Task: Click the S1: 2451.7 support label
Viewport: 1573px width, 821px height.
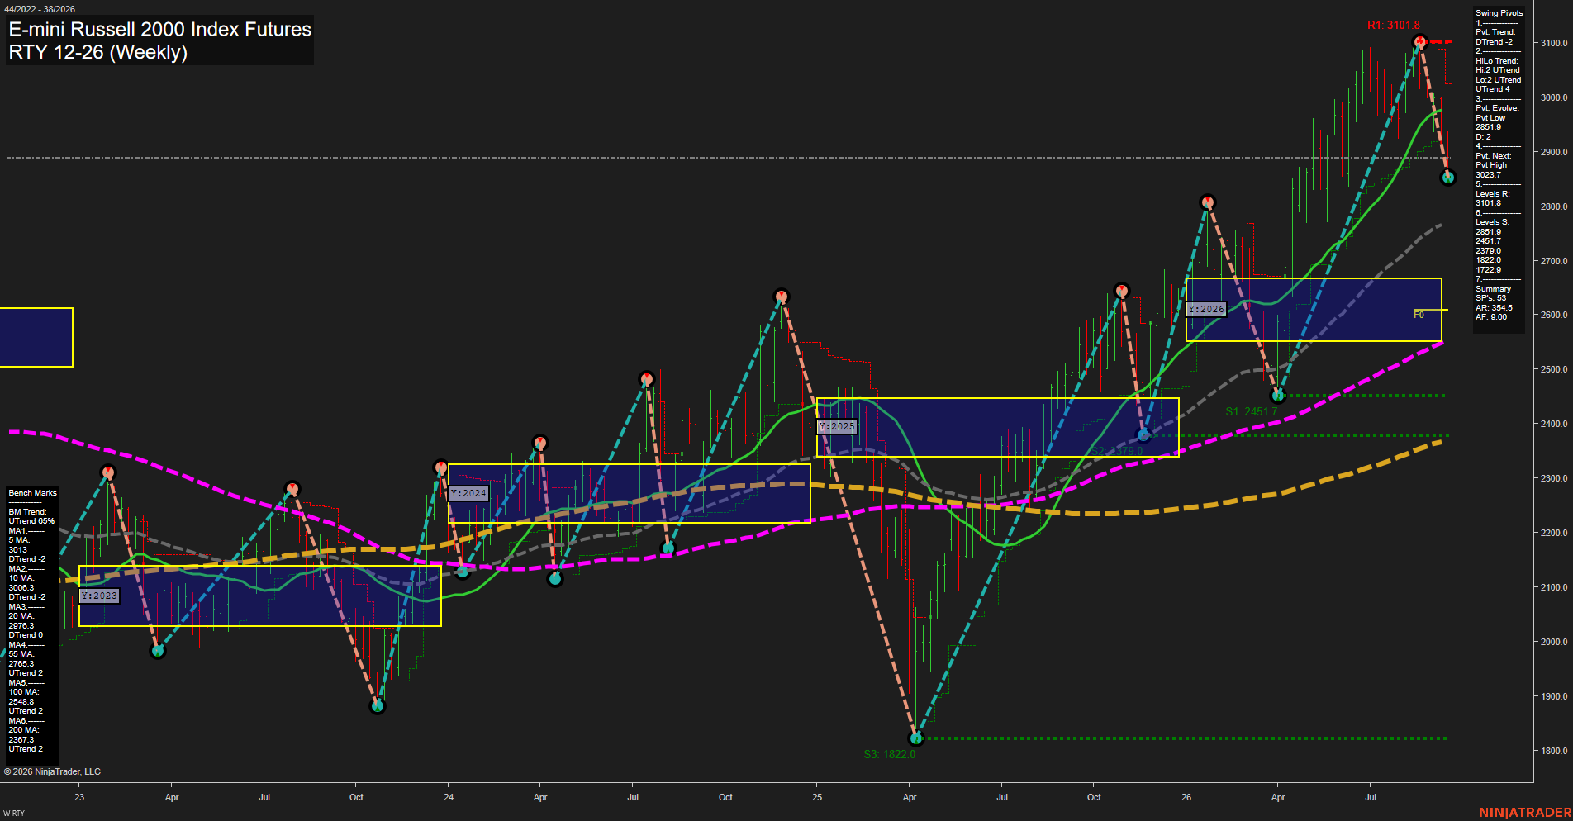Action: 1251,411
